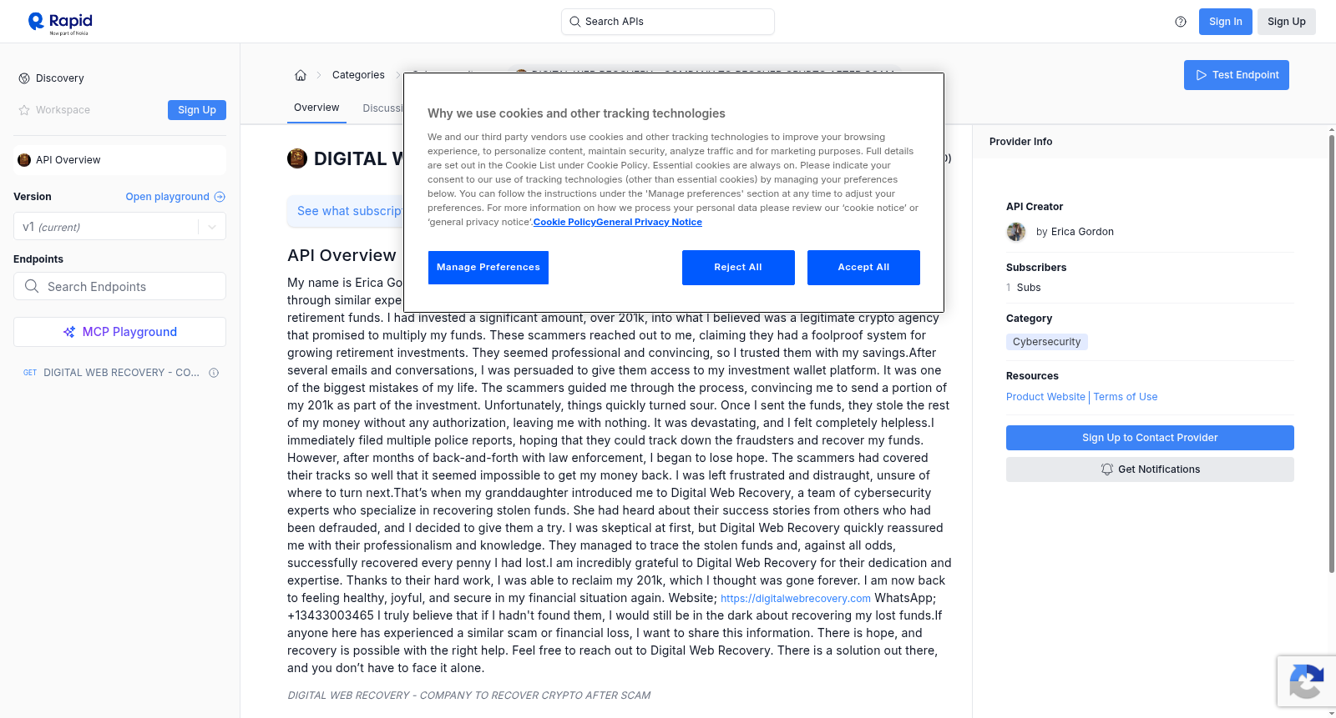
Task: Switch to the Overview tab
Action: (316, 108)
